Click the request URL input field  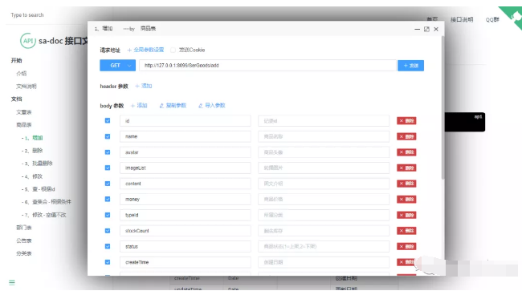267,66
